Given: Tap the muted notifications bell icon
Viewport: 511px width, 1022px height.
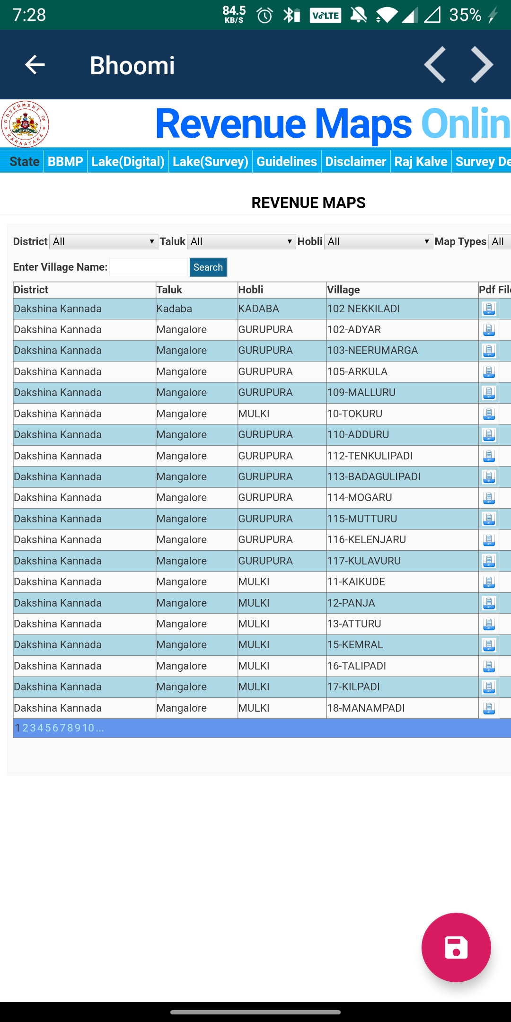Looking at the screenshot, I should [358, 15].
